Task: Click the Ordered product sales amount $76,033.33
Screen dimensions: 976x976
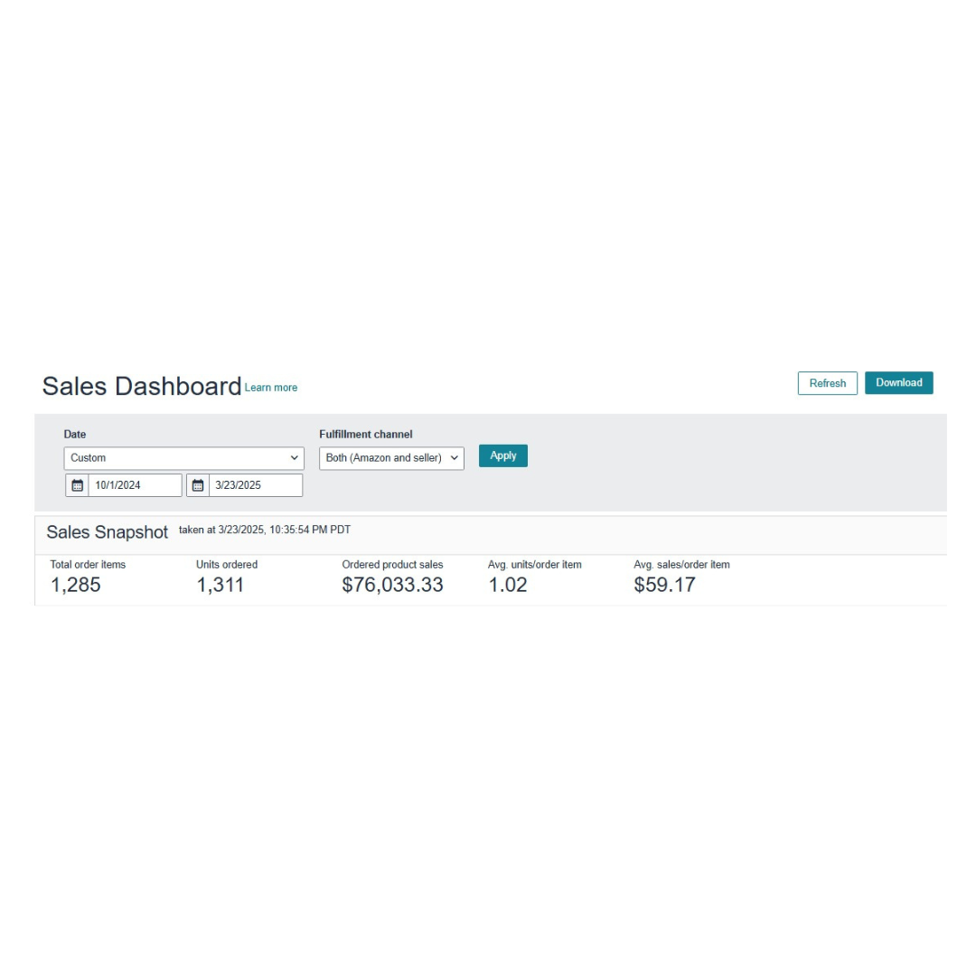Action: pos(392,585)
